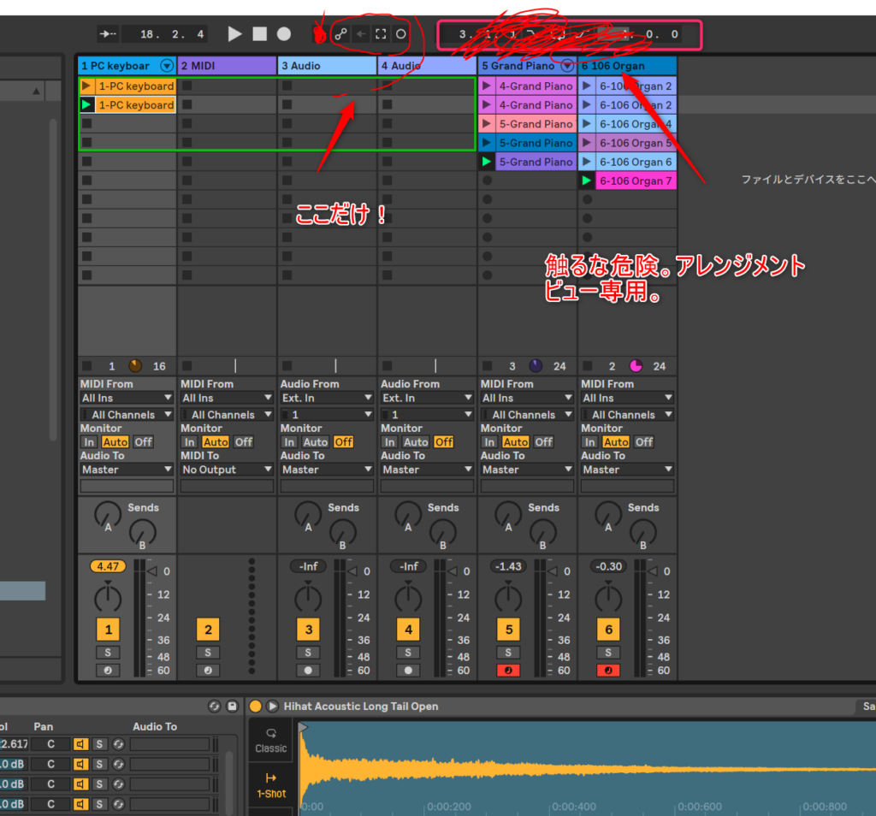Set track 4 Monitor to Auto
876x816 pixels.
[416, 442]
